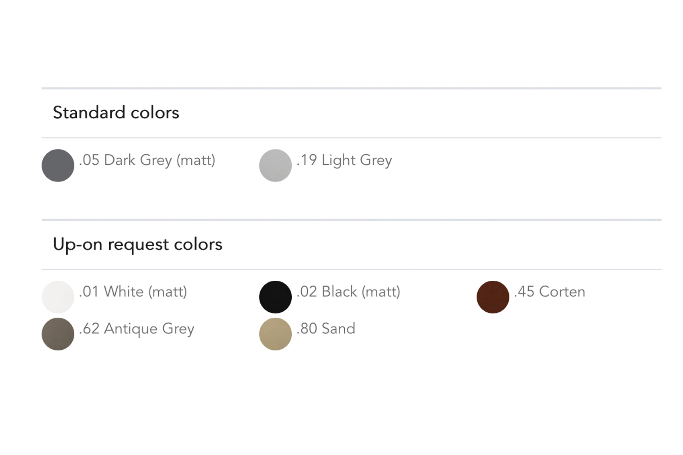Click the '.01 White (matt)' label
Image resolution: width=683 pixels, height=455 pixels.
coord(133,292)
